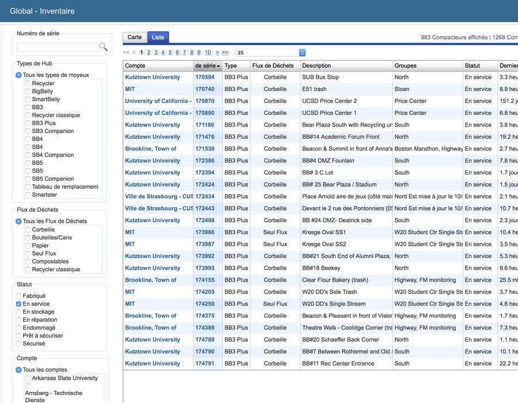Switch to the Carte tab
Image resolution: width=518 pixels, height=403 pixels.
point(135,37)
